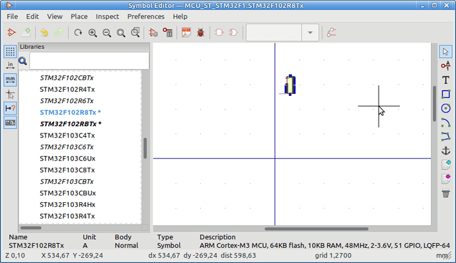This screenshot has width=456, height=263.
Task: Click the library search field
Action: pos(89,61)
